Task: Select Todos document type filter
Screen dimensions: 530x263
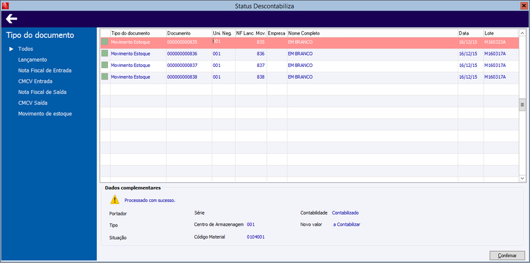Action: 26,48
